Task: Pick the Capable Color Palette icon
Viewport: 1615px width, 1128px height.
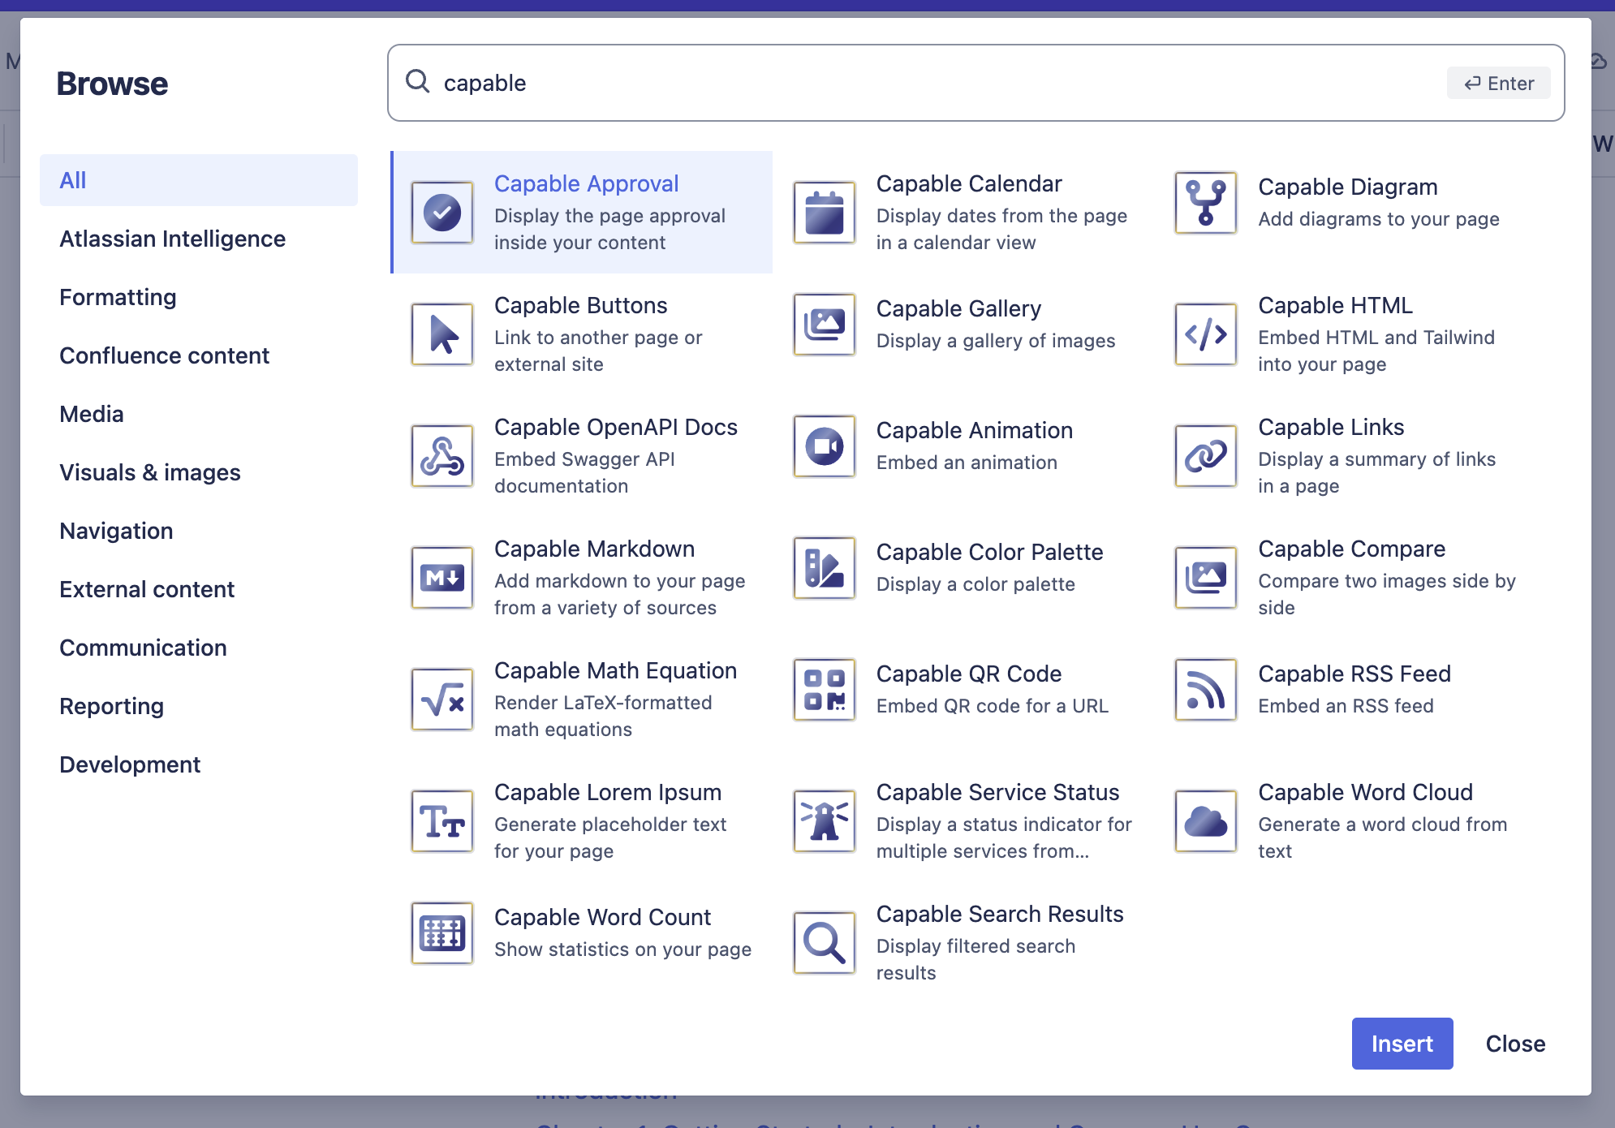Action: pyautogui.click(x=824, y=568)
